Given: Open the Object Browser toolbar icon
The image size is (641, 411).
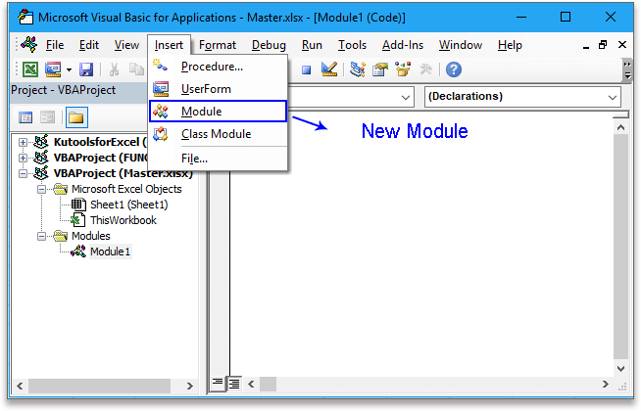Looking at the screenshot, I should pyautogui.click(x=403, y=69).
